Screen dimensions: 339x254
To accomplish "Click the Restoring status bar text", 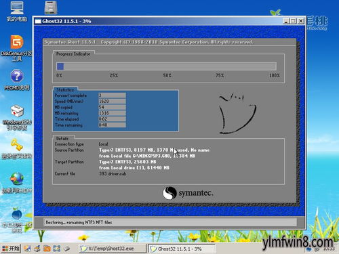I will tap(79, 222).
